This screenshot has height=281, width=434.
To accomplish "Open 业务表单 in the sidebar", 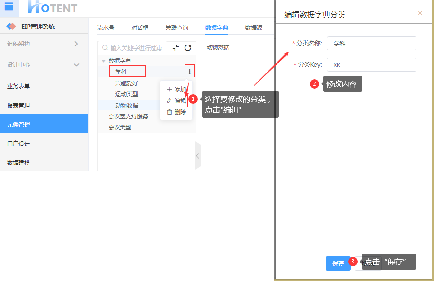I will (x=19, y=86).
